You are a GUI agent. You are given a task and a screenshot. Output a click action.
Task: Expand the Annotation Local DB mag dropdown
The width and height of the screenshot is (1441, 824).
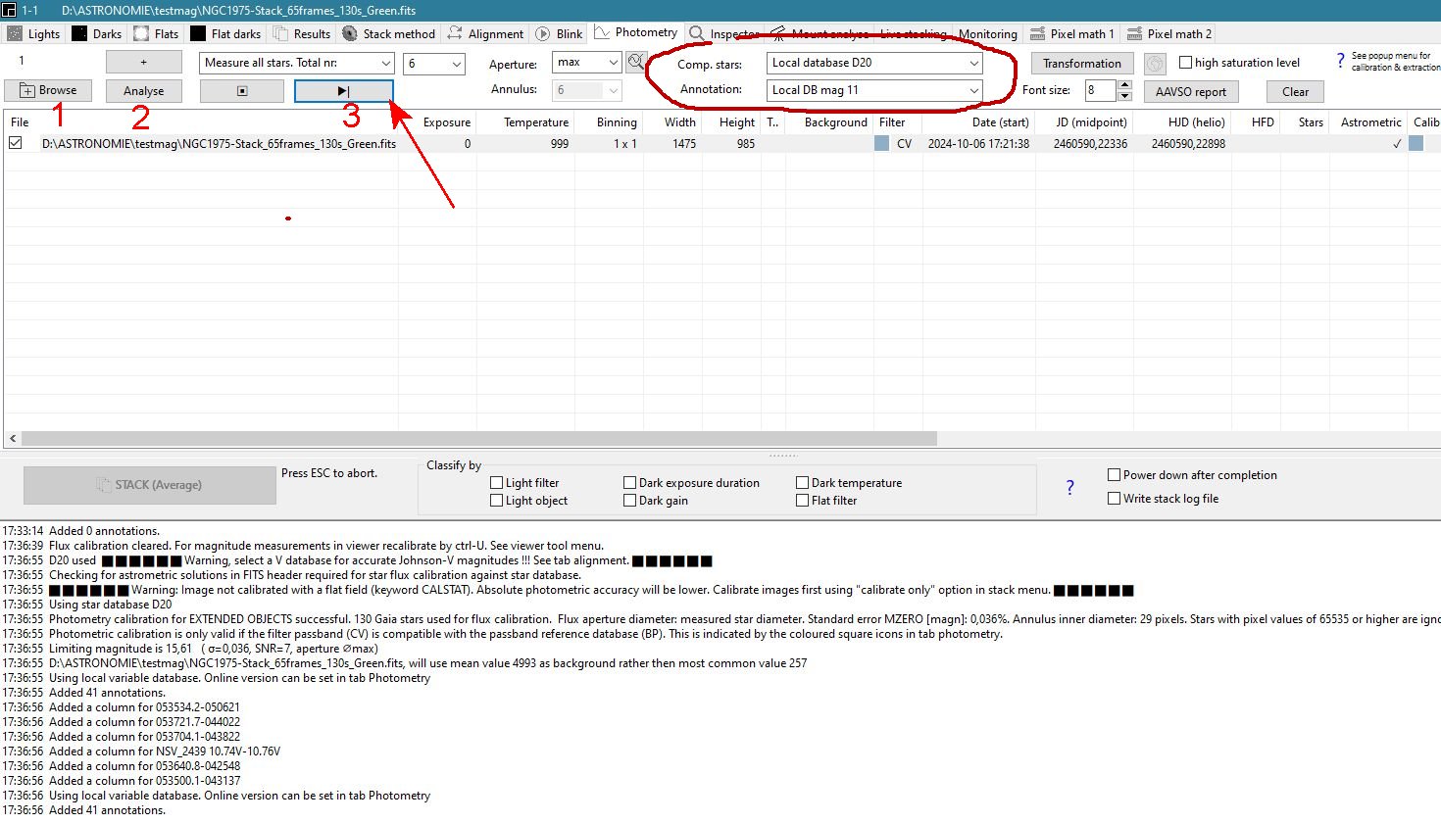click(x=874, y=90)
